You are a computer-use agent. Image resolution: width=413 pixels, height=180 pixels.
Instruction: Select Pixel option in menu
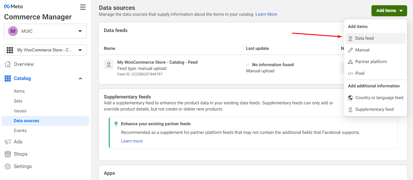375,74
